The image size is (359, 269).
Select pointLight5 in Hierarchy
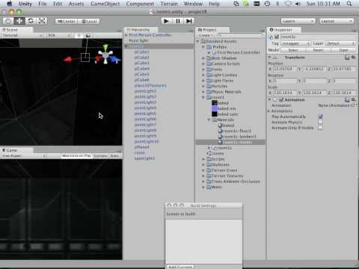pyautogui.click(x=145, y=114)
